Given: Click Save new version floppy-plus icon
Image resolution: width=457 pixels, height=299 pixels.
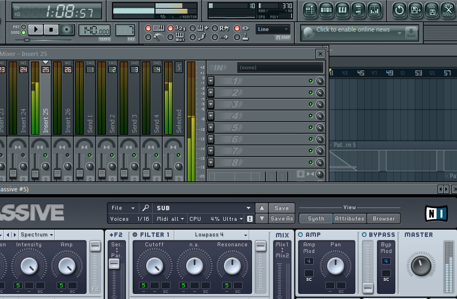Looking at the screenshot, I should click(x=415, y=10).
